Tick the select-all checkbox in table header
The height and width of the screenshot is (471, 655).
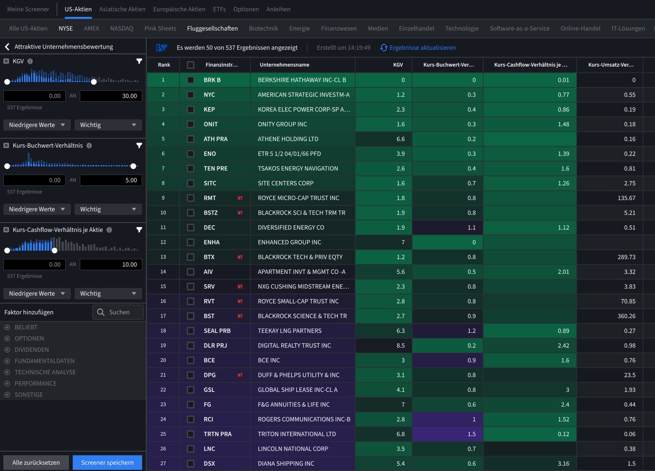[190, 65]
